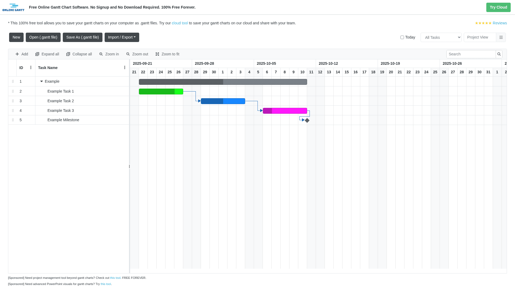Image resolution: width=515 pixels, height=289 pixels.
Task: Click the Add plus icon
Action: 17,54
